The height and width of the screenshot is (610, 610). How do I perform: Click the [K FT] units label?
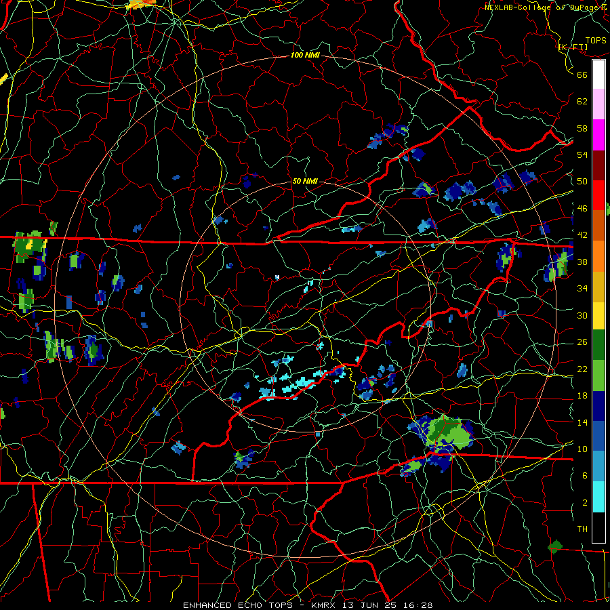(x=573, y=47)
